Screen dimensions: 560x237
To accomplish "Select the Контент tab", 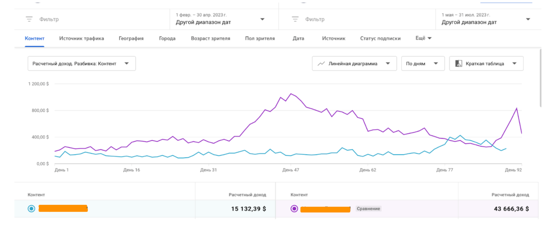I will pos(35,38).
